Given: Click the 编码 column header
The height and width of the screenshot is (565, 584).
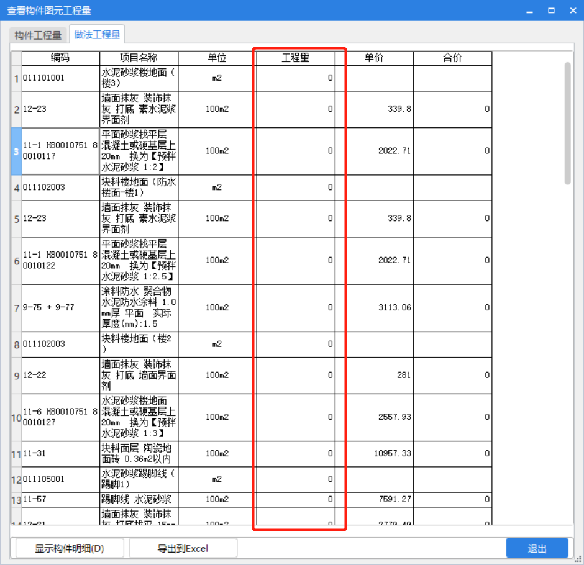Looking at the screenshot, I should [60, 58].
